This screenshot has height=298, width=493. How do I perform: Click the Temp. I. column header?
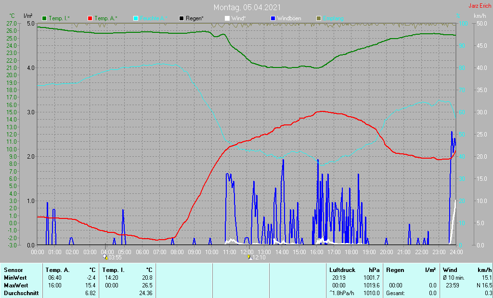click(x=114, y=270)
